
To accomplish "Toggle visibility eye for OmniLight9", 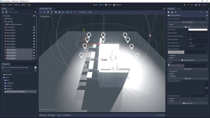I will [x=34, y=58].
